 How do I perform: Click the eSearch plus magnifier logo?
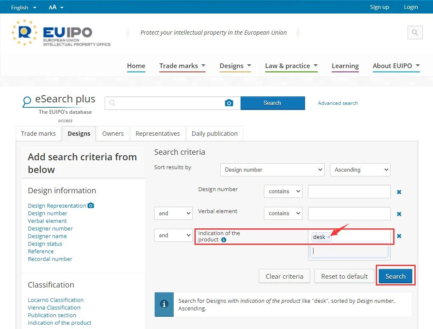pos(27,101)
